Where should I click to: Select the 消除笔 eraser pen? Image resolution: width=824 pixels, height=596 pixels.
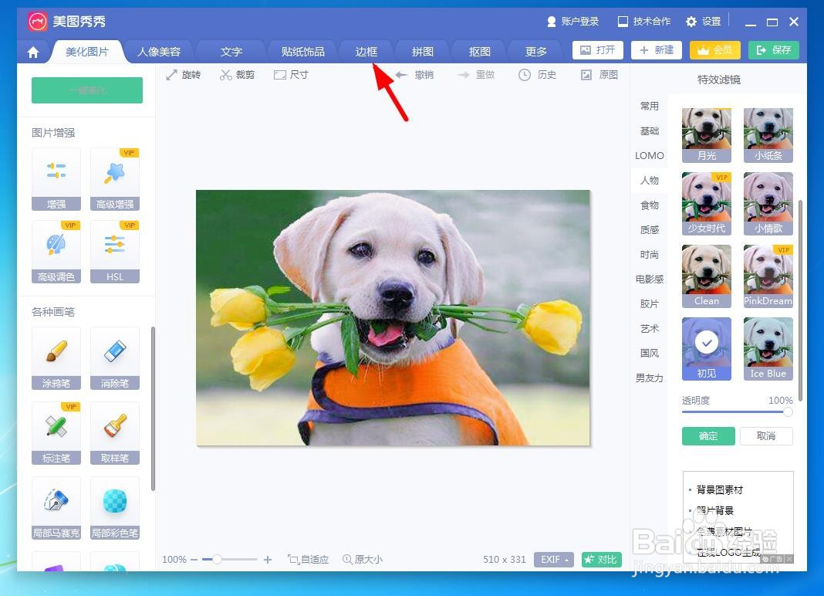coord(114,358)
